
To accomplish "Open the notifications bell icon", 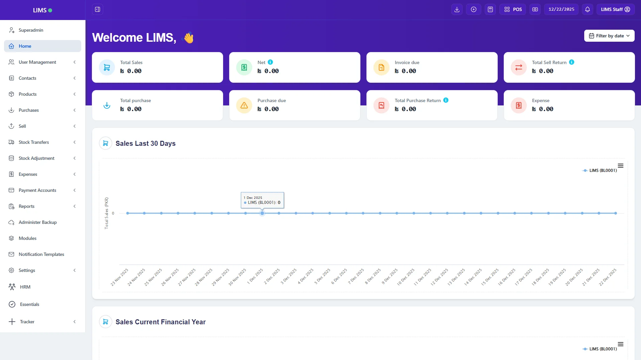I will (588, 9).
